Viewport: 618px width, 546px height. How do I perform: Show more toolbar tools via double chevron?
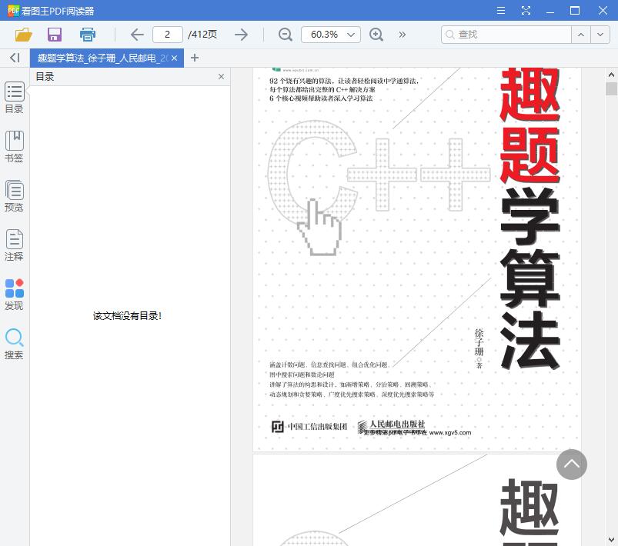click(402, 35)
